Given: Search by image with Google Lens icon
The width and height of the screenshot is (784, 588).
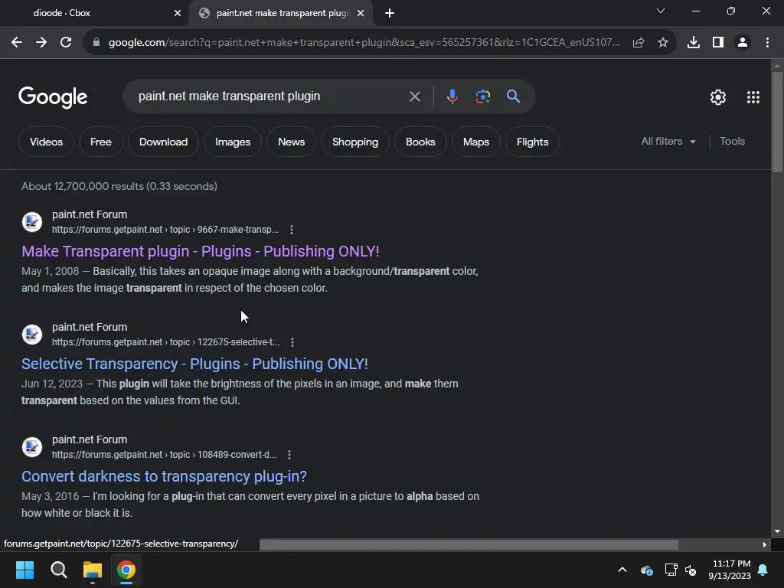Looking at the screenshot, I should [483, 96].
